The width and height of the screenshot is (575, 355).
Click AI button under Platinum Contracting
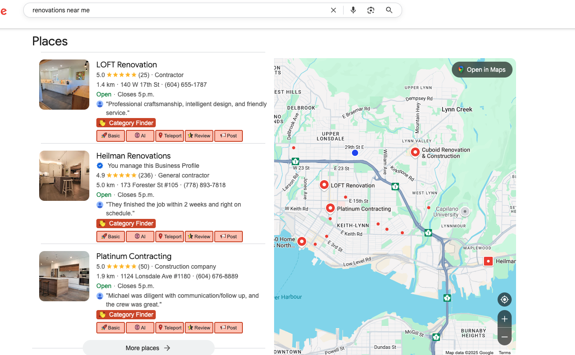140,328
